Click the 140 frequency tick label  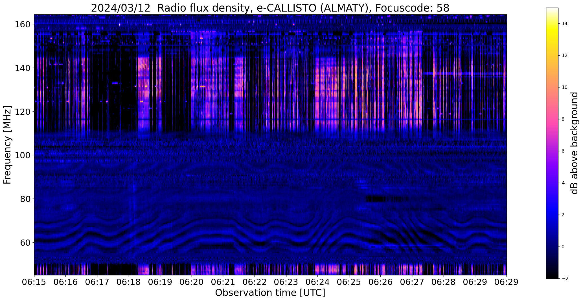tap(22, 68)
